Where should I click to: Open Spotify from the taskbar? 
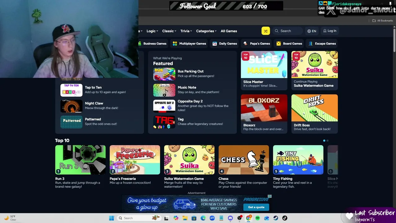257,218
